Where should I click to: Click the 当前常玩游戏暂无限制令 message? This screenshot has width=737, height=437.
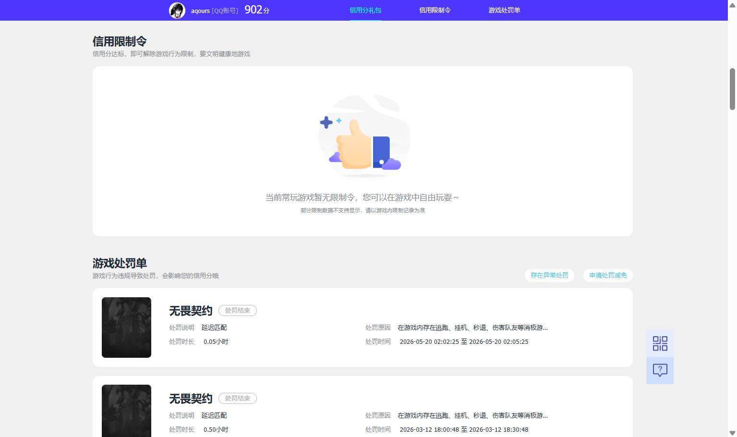point(362,197)
